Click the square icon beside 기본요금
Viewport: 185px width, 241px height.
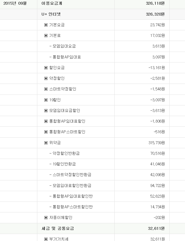(46, 25)
